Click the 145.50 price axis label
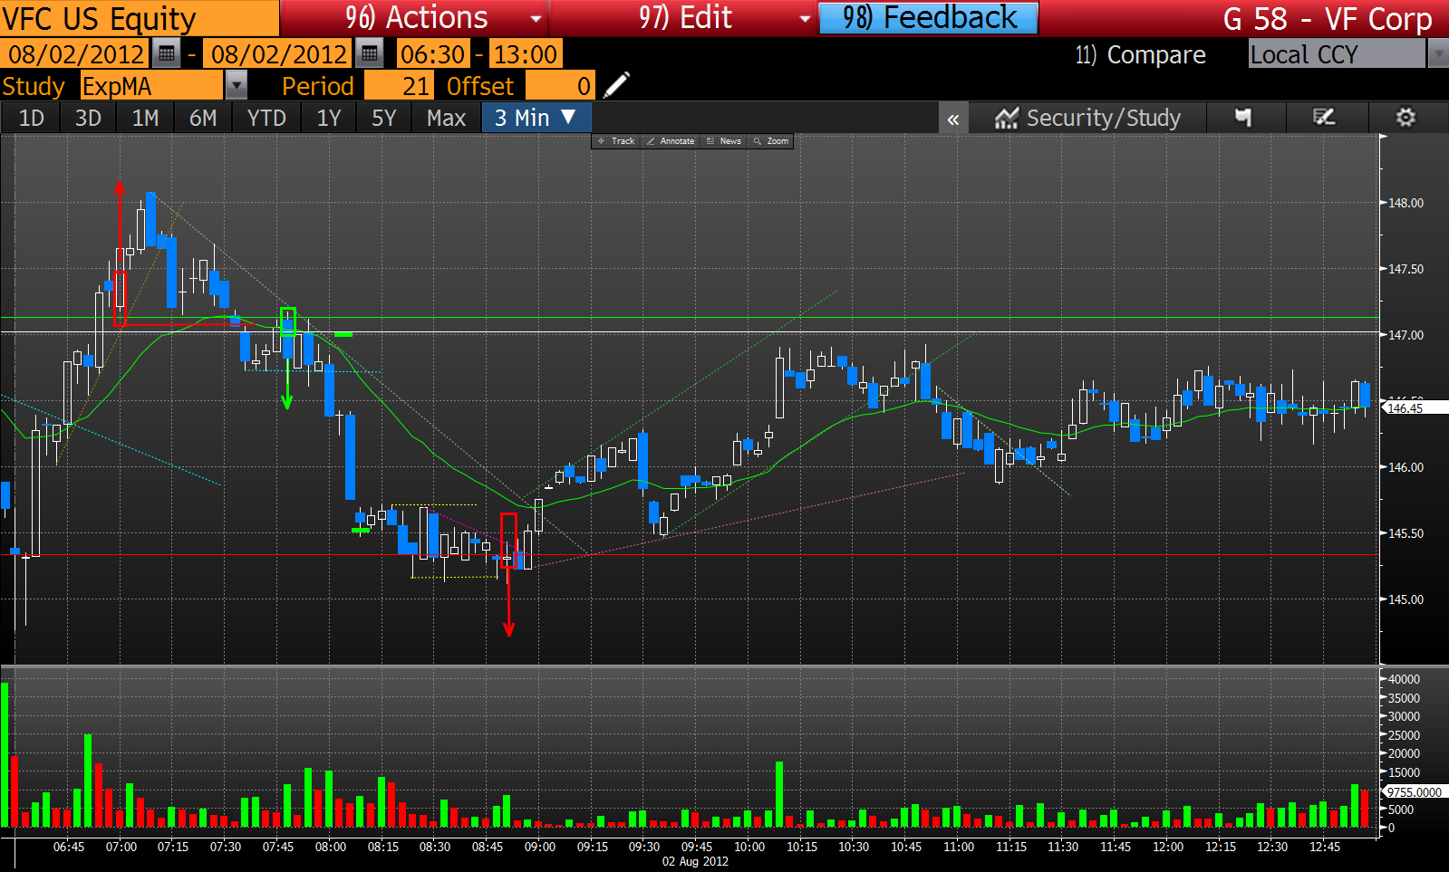 1406,533
